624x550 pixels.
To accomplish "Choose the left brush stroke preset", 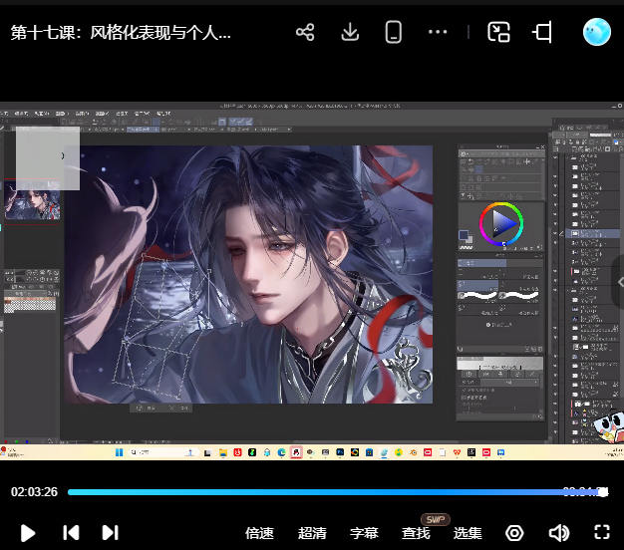I will click(477, 295).
